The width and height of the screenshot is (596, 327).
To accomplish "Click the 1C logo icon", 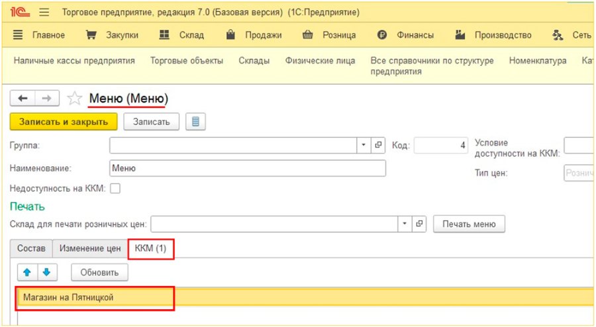I will pos(20,12).
